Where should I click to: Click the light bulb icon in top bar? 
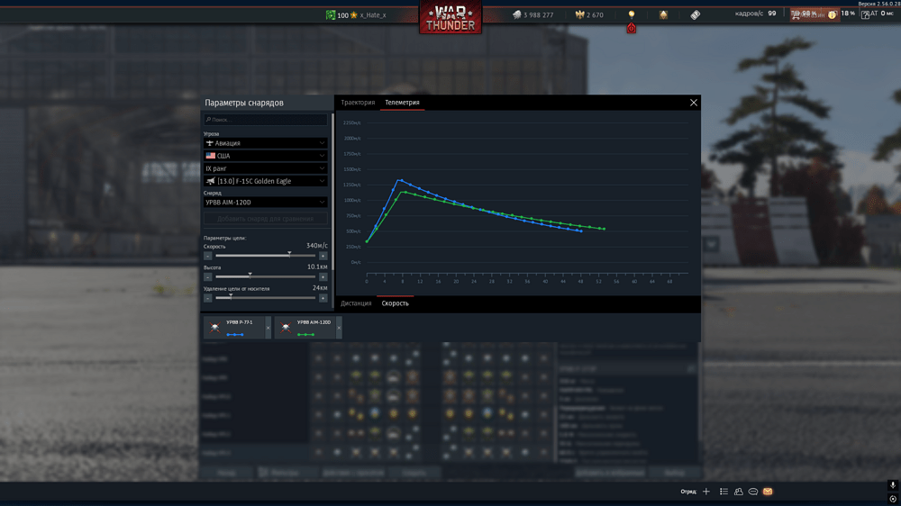[x=631, y=14]
